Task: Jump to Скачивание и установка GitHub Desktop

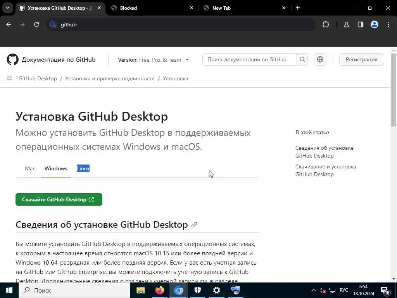Action: (326, 171)
